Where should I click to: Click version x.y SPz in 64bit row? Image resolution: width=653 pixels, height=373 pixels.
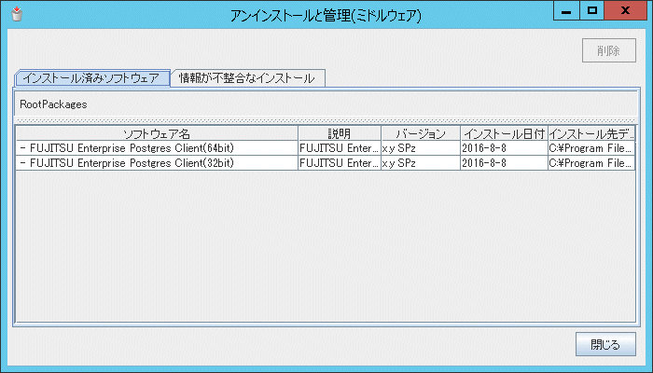421,148
